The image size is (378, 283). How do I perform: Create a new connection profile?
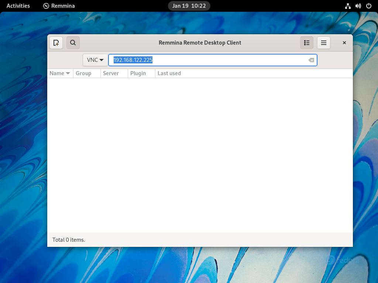pos(56,43)
